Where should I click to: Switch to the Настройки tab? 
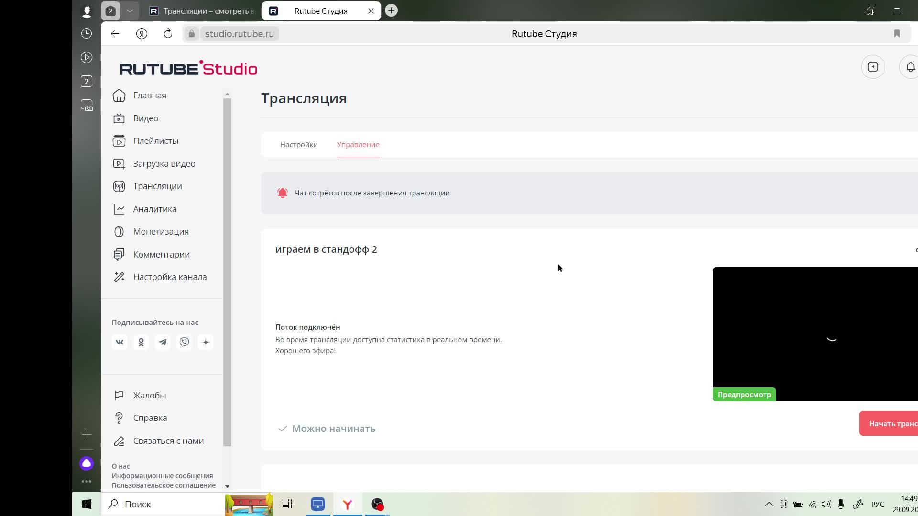[299, 145]
